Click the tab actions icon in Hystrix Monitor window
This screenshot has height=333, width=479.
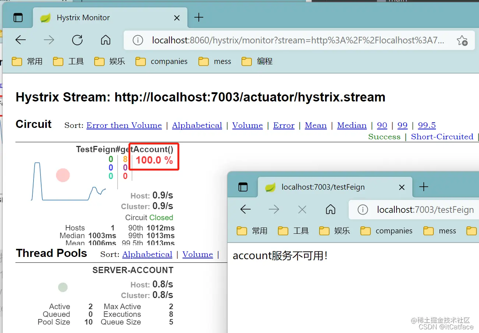(18, 17)
